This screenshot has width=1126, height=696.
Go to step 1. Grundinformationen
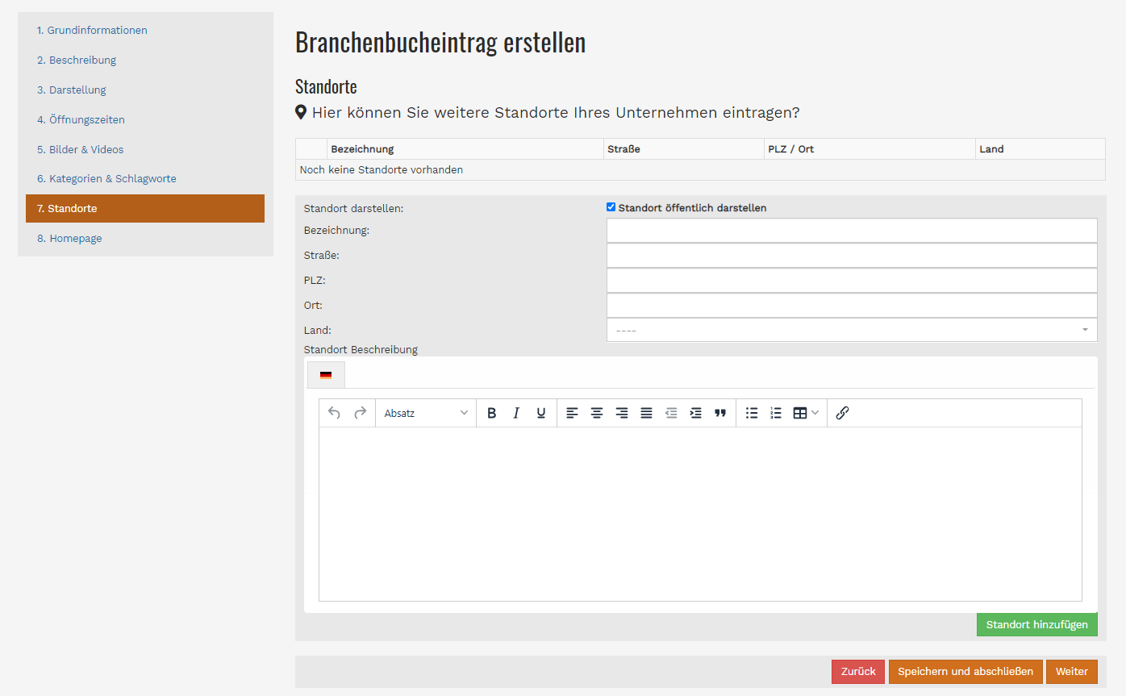92,31
